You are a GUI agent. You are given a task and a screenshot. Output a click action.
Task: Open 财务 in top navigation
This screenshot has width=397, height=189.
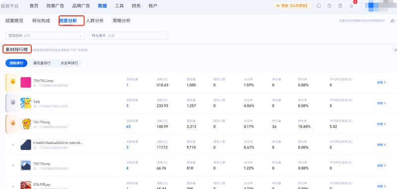136,6
